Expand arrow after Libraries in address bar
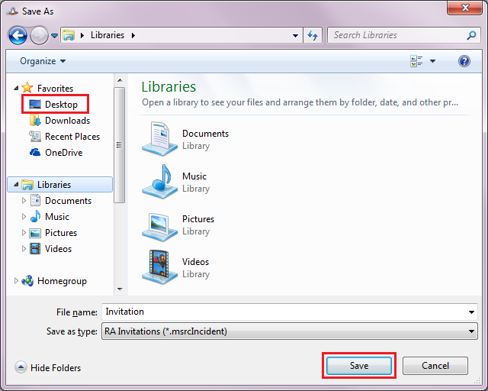Screen dimensions: 488x391 (x=133, y=35)
